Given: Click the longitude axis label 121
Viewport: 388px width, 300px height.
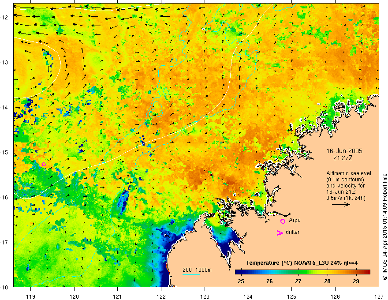Looking at the screenshot, I should click(118, 296).
